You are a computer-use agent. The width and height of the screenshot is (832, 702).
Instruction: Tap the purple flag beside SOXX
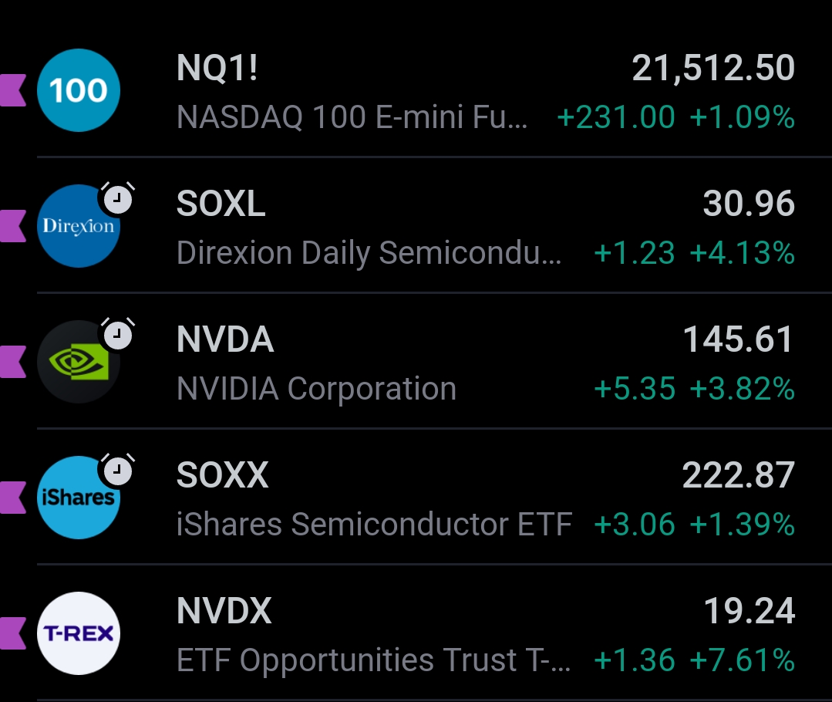coord(14,498)
